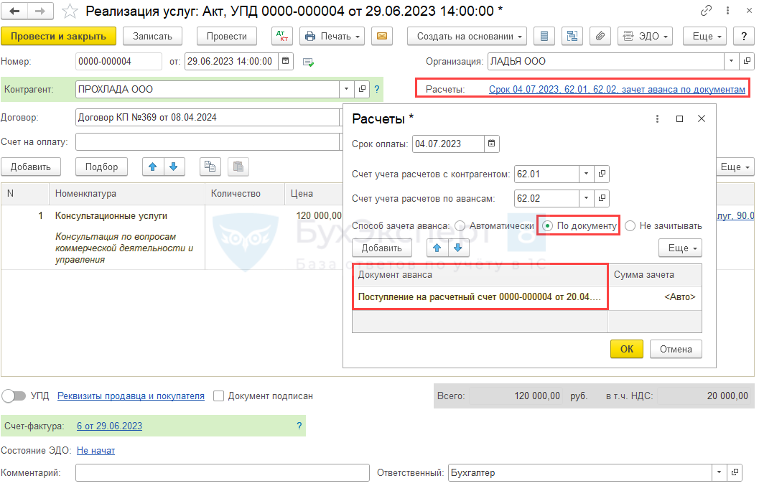Go forward with the right arrow button

pyautogui.click(x=41, y=11)
